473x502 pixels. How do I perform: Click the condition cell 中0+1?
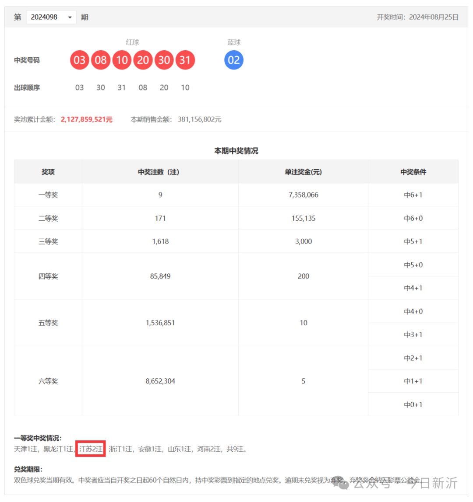[x=413, y=404]
